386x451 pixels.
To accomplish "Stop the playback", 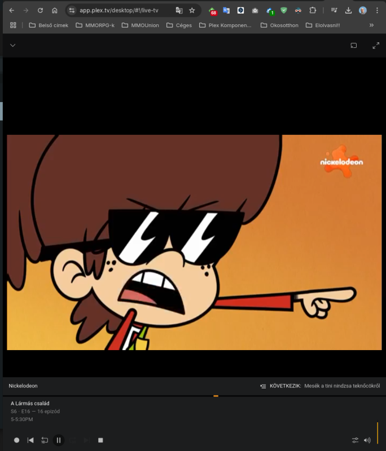I will pyautogui.click(x=100, y=440).
